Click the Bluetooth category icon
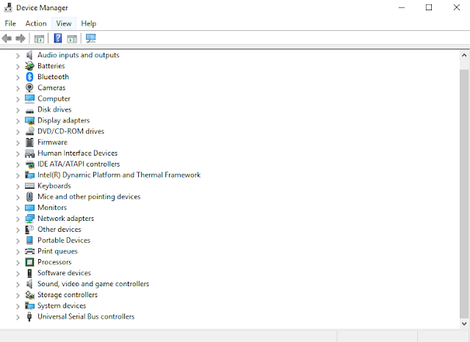 pos(29,77)
